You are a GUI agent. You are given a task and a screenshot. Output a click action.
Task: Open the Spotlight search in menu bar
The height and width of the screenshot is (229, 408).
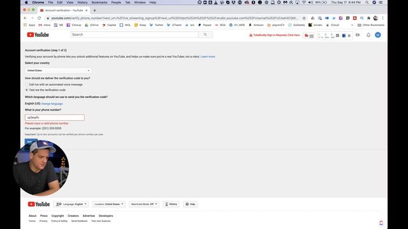367,3
